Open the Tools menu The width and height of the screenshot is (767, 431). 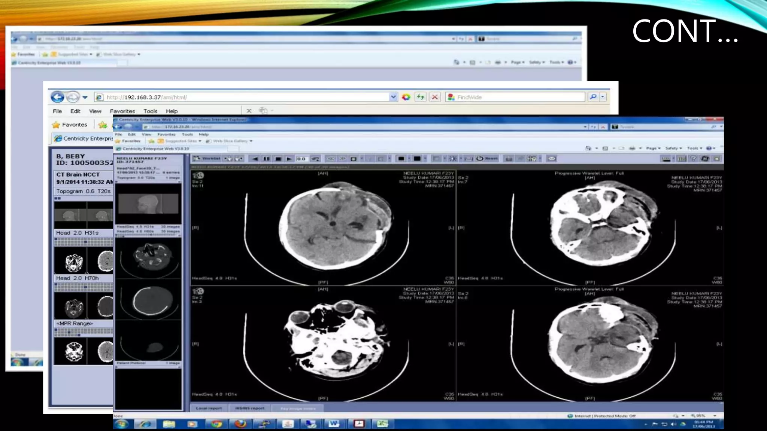coord(150,111)
